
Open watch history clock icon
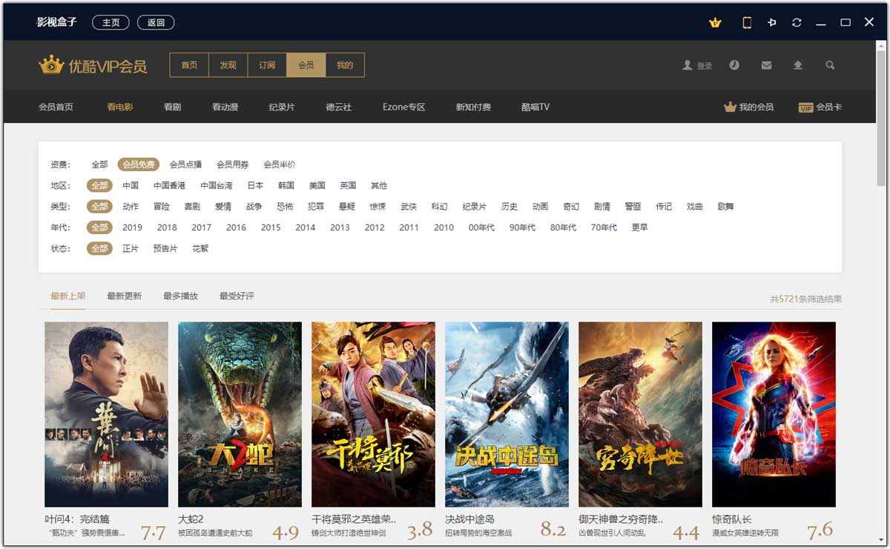tap(734, 65)
